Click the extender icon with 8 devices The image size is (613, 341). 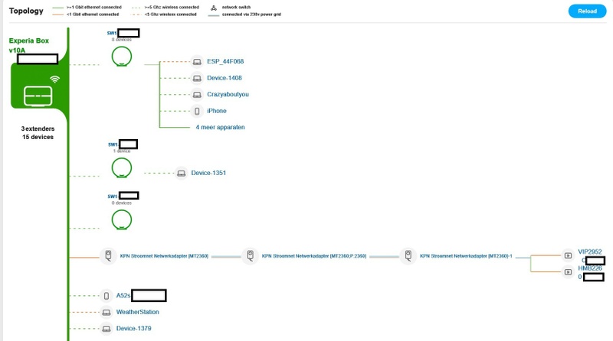click(121, 57)
